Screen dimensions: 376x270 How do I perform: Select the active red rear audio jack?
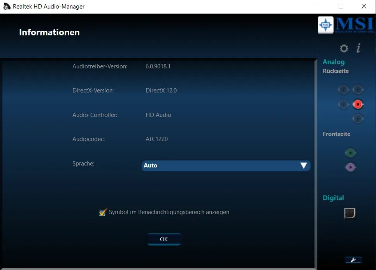click(358, 105)
